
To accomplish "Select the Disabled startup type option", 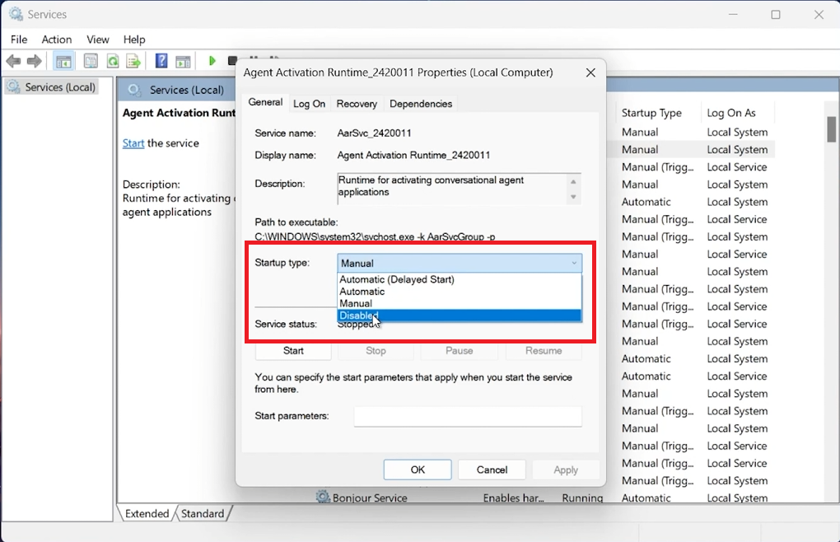I will click(x=360, y=315).
